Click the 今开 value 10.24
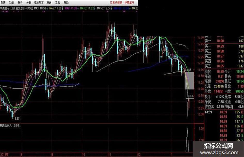 (240, 72)
